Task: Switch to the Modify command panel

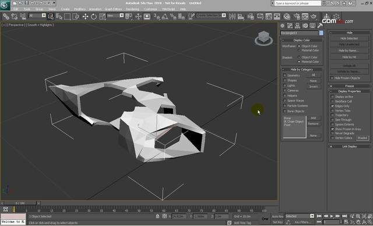Action: tap(290, 26)
